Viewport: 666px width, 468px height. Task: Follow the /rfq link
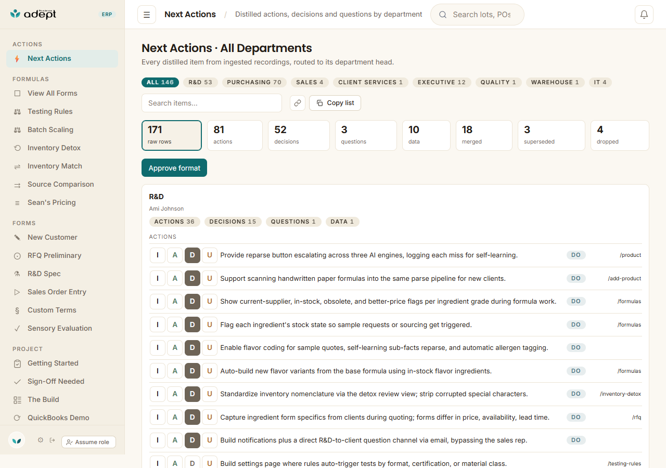[636, 417]
